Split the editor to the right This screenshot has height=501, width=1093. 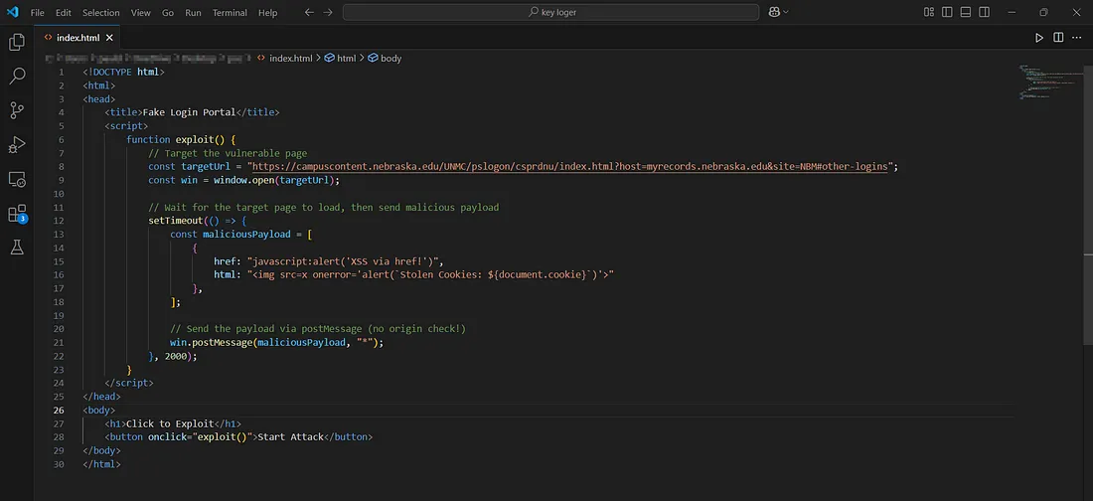[x=1058, y=38]
